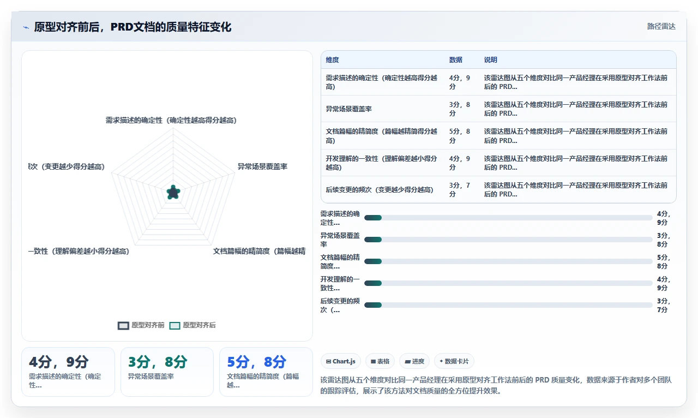Viewport: 698px width, 418px height.
Task: Click the 一致性（理解偏差越小得分越高）radar label
Action: click(79, 251)
